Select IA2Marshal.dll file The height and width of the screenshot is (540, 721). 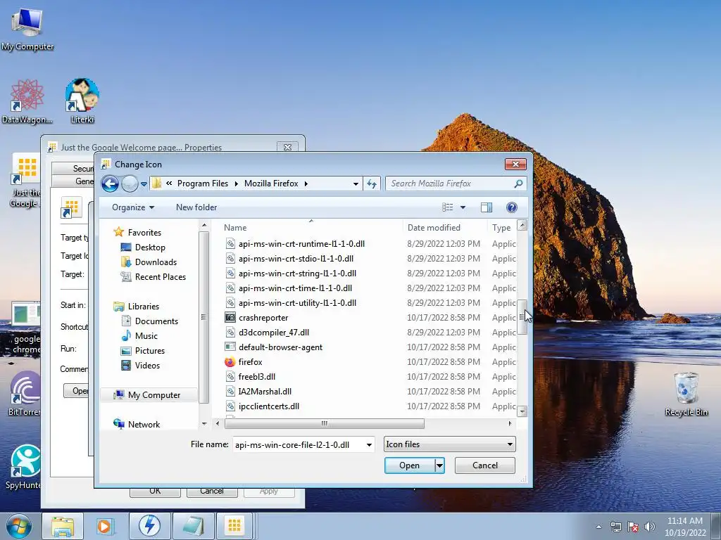pos(265,391)
